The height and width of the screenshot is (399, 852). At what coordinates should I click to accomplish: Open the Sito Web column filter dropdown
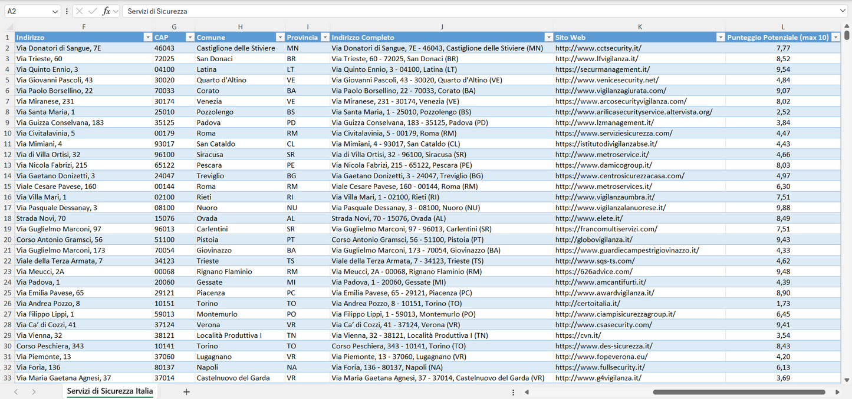(x=720, y=37)
